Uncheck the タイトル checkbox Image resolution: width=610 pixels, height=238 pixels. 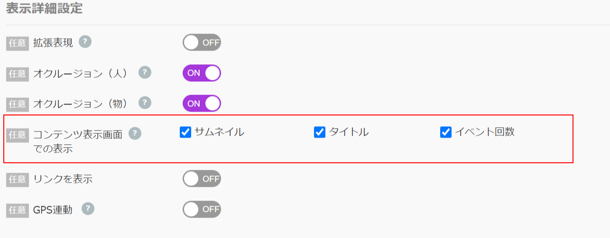[x=319, y=132]
